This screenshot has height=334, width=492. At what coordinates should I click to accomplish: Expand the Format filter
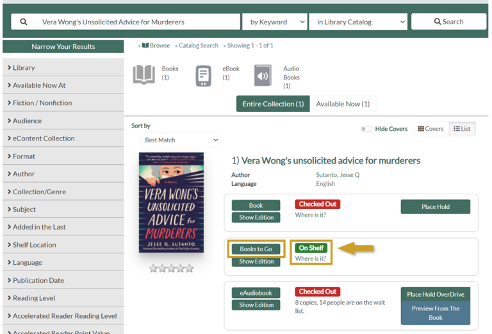tap(24, 156)
